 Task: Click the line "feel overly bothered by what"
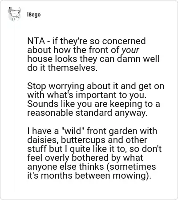coord(85,158)
